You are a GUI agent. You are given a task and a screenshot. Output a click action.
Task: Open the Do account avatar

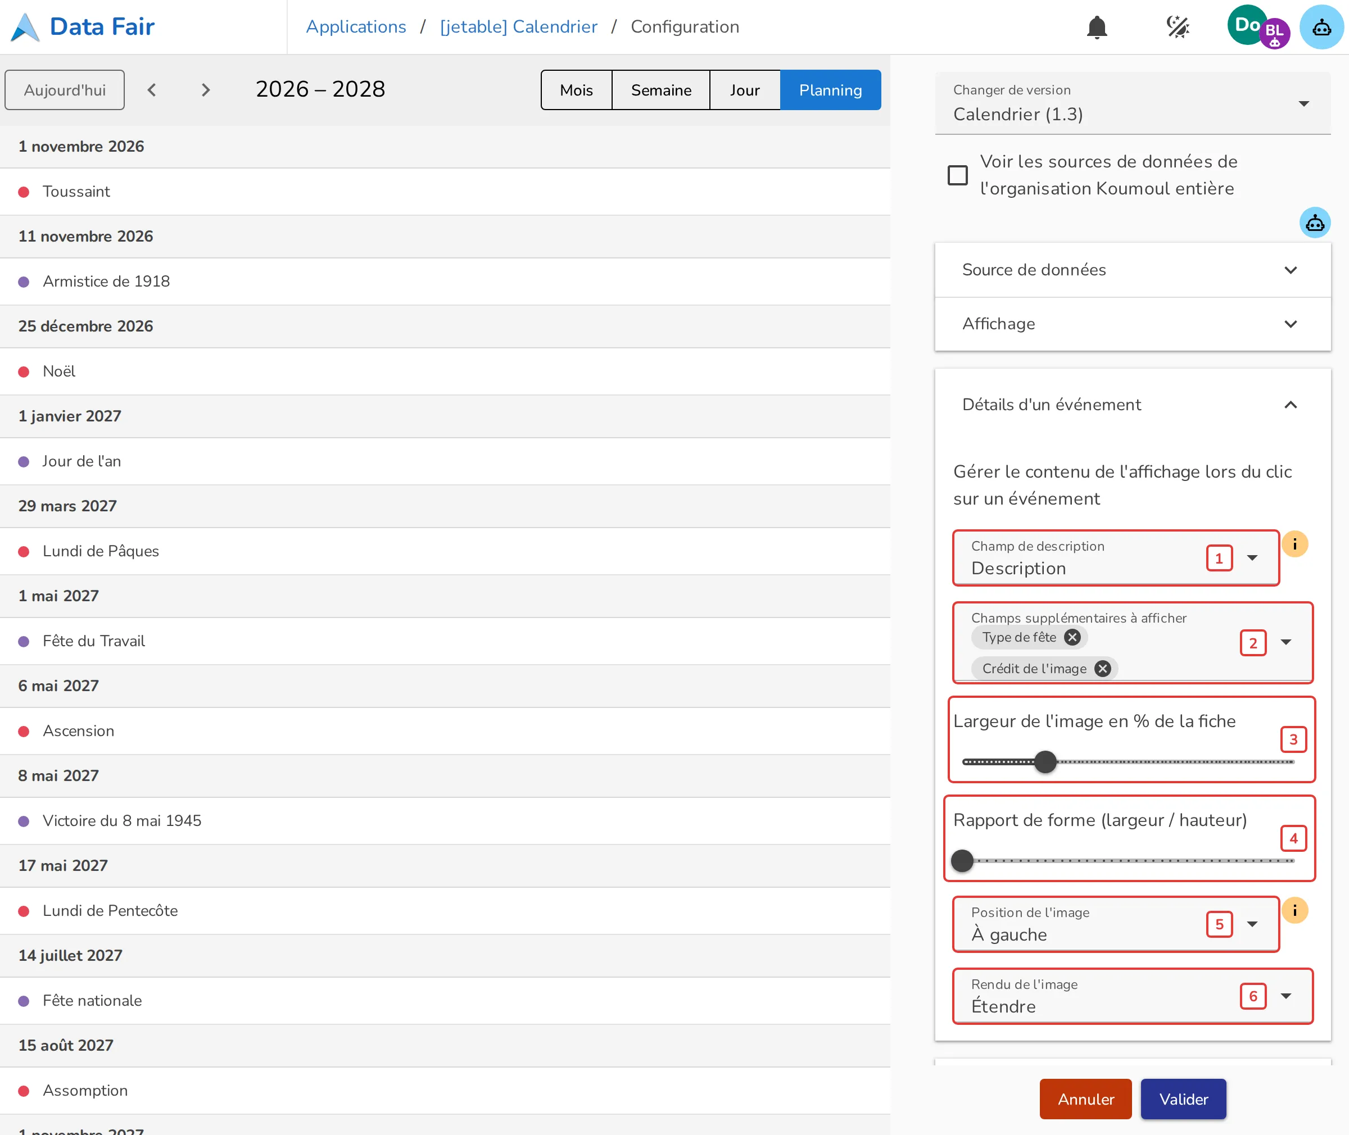pyautogui.click(x=1247, y=25)
